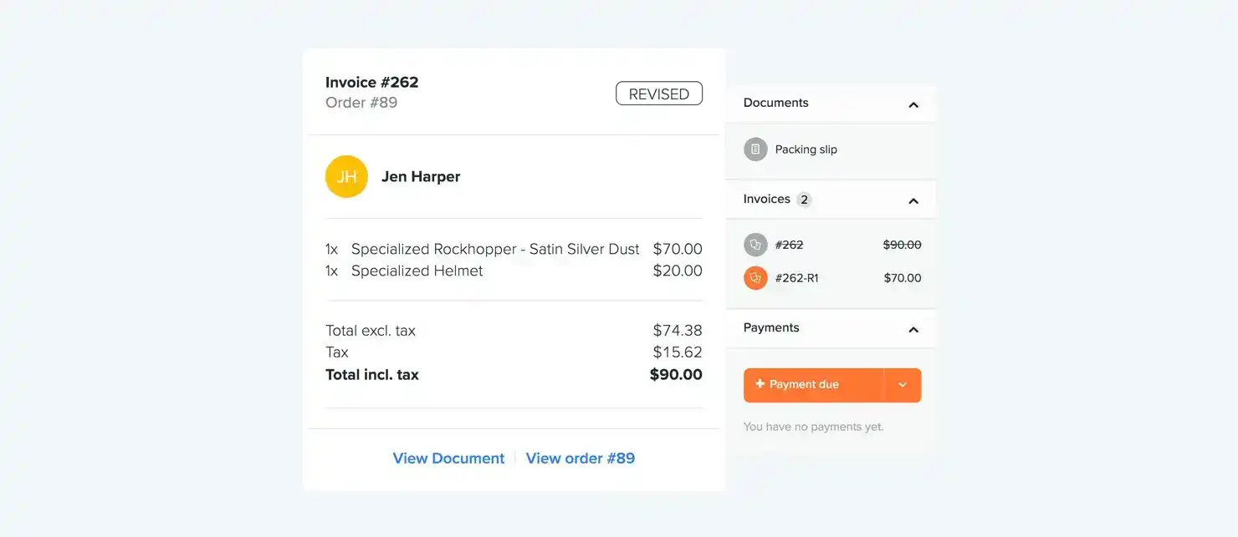Image resolution: width=1238 pixels, height=537 pixels.
Task: Click the Invoices count badge showing 2
Action: [804, 200]
